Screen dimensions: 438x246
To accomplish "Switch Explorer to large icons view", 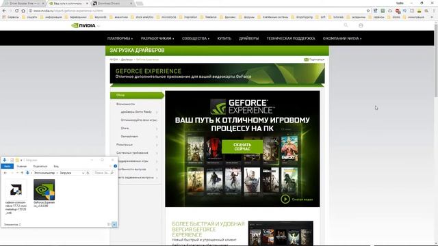I will pyautogui.click(x=114, y=224).
